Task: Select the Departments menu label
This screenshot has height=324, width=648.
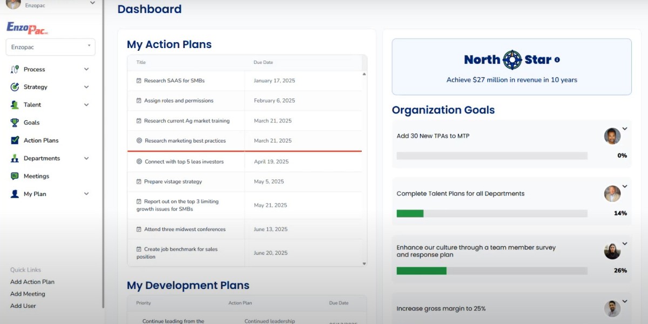Action: click(42, 158)
